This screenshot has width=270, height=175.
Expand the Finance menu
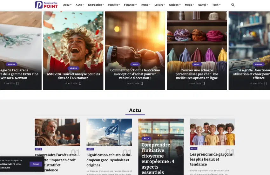(130, 5)
